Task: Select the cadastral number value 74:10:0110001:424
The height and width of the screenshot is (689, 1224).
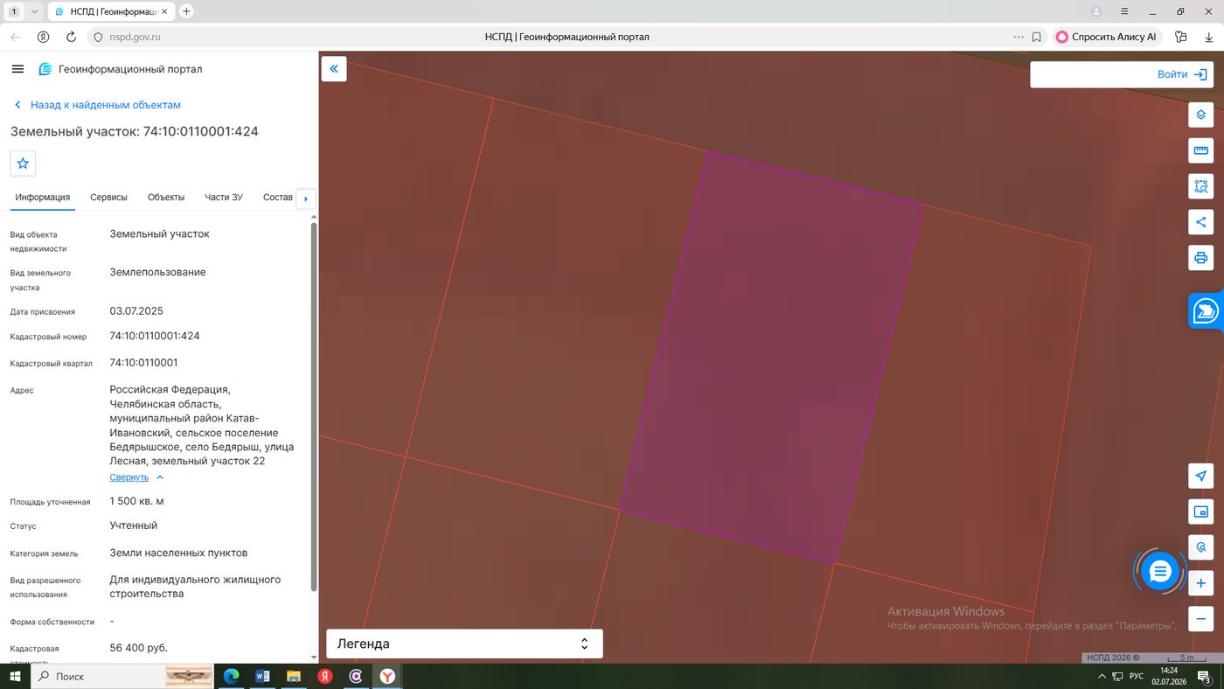Action: click(x=155, y=336)
